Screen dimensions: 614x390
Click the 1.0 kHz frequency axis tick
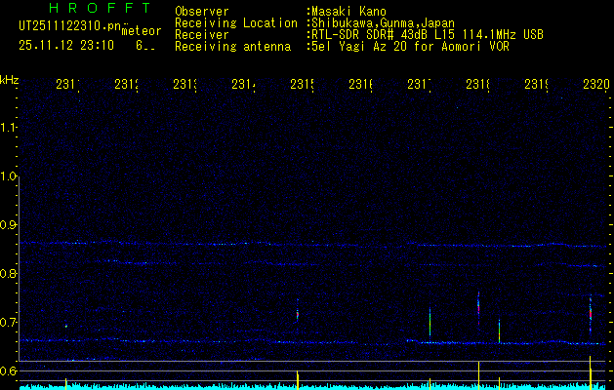point(9,176)
